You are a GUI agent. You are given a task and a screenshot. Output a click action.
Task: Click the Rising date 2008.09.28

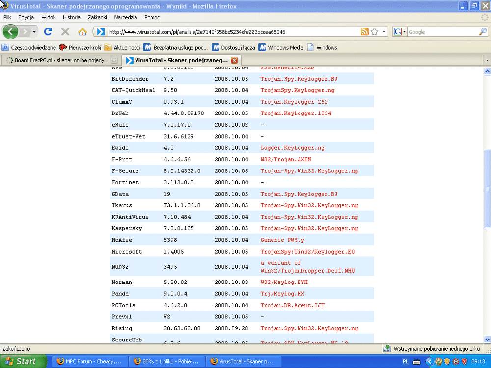point(231,328)
